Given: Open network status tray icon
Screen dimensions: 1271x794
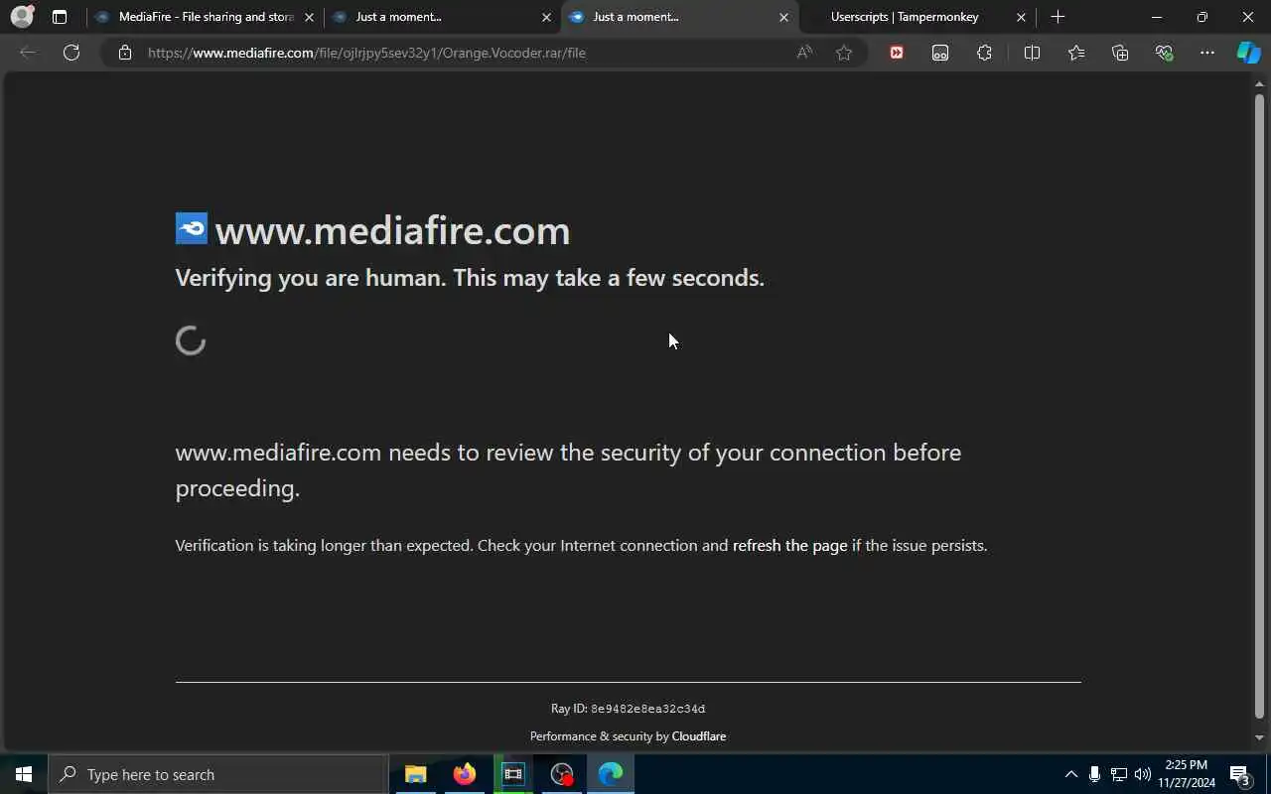Looking at the screenshot, I should pos(1118,774).
